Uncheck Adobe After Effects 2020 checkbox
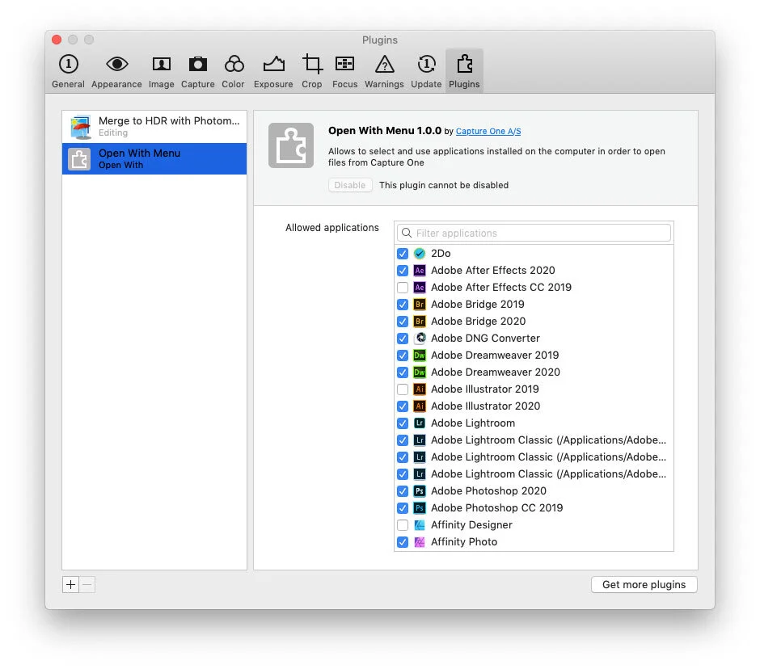Viewport: 760px width, 669px height. tap(403, 271)
